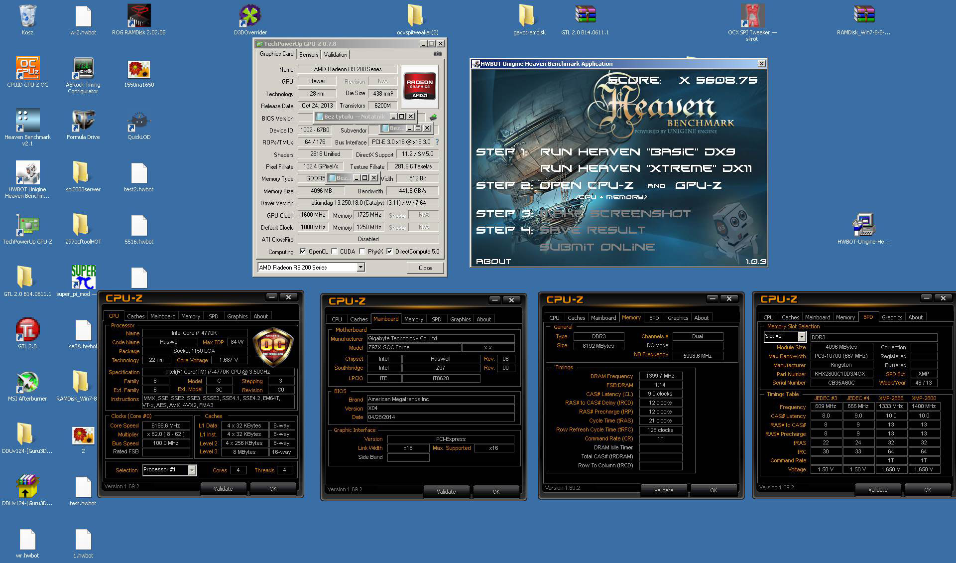Open the super_pi_mod shortcut icon

[83, 278]
